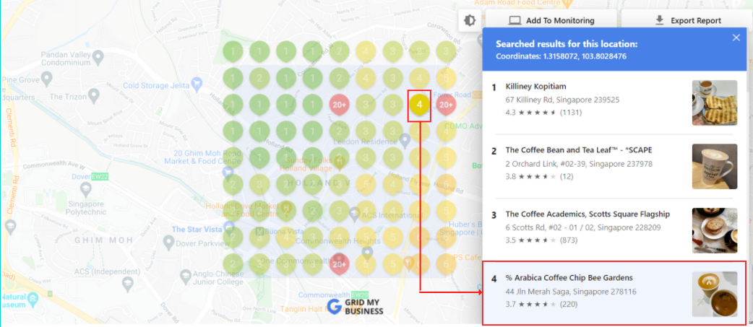This screenshot has height=327, width=753.
Task: Open The Coffee Bean and Tea Leaf result
Action: [x=614, y=166]
